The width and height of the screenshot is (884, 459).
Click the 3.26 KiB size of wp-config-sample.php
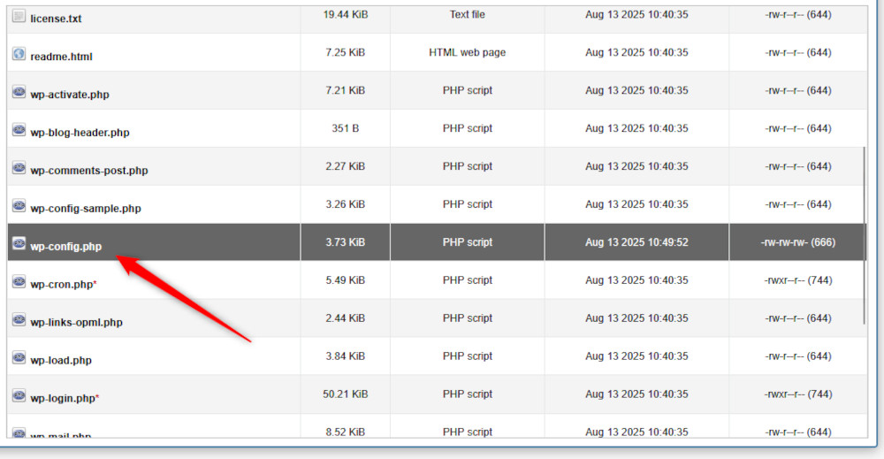(x=345, y=204)
